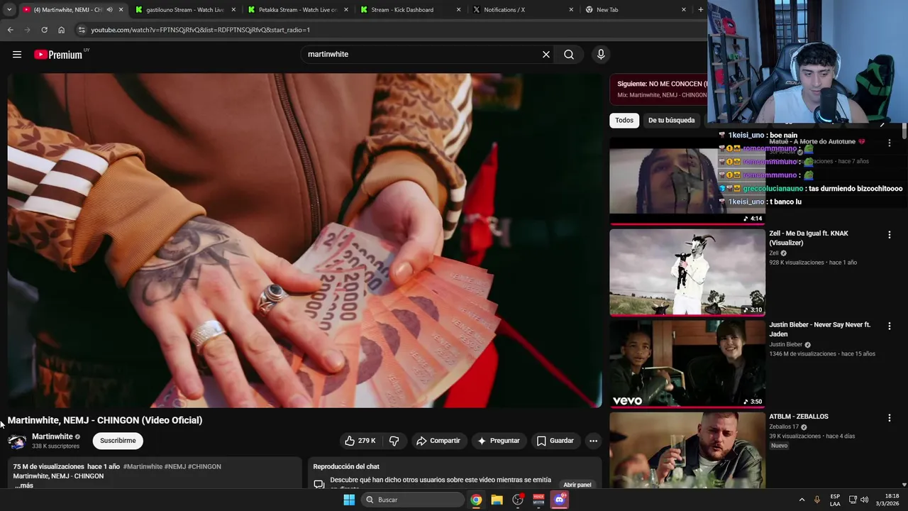The width and height of the screenshot is (908, 511).
Task: Clear the search text with the X
Action: click(546, 55)
